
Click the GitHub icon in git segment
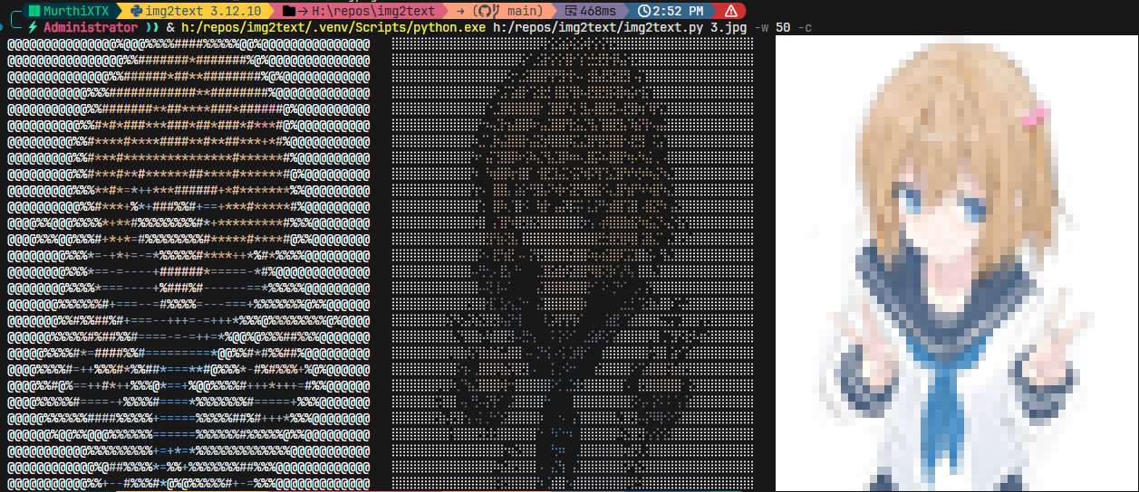click(x=487, y=11)
